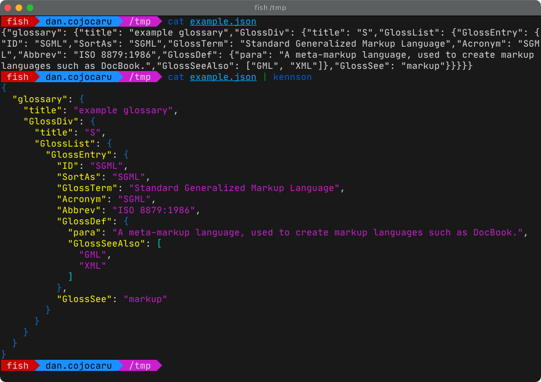
Task: Click 'fish' segment in the bottom prompt
Action: click(x=18, y=365)
